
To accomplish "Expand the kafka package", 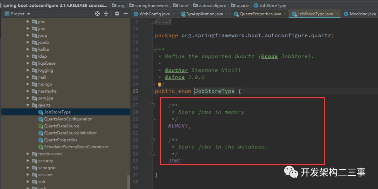I will tap(28, 49).
